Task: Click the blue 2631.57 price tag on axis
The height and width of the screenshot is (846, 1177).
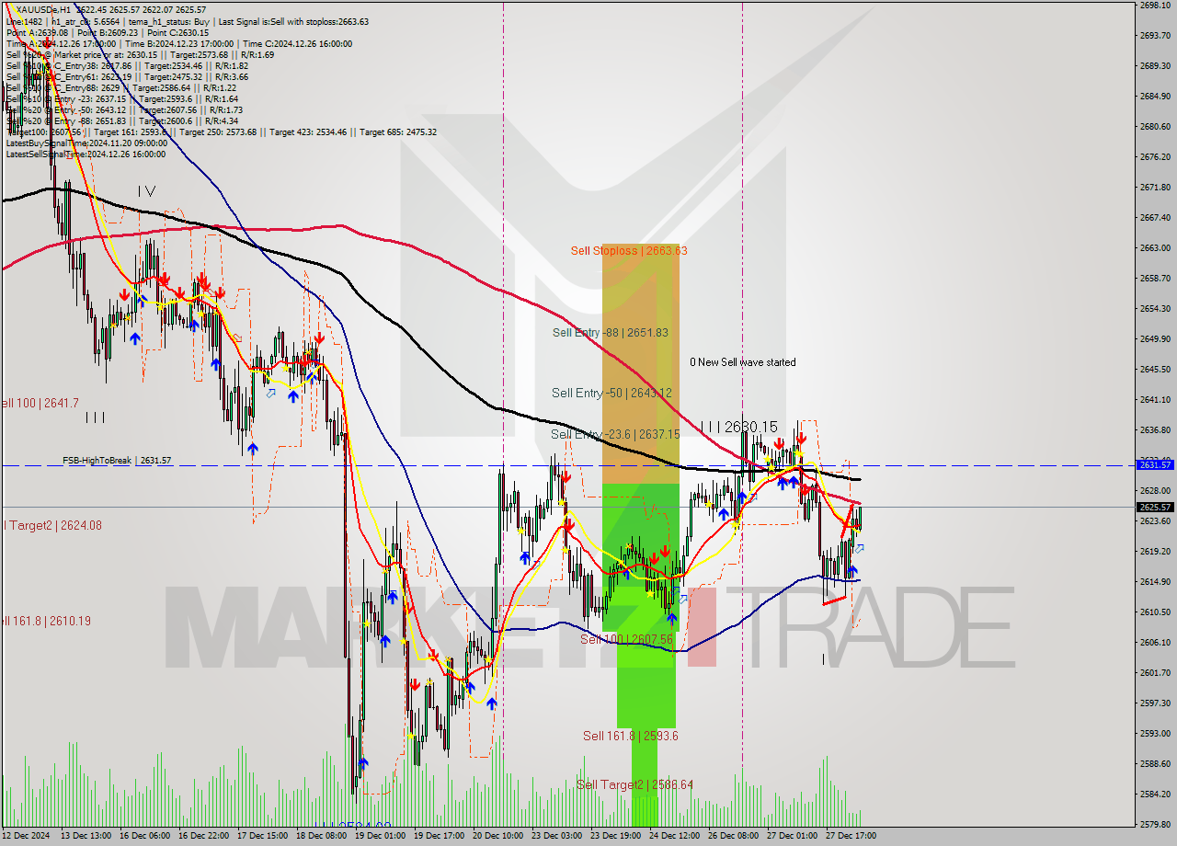Action: tap(1155, 465)
